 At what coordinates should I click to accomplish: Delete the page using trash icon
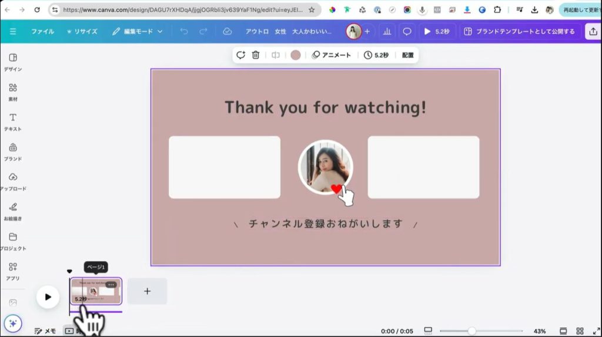(x=256, y=55)
